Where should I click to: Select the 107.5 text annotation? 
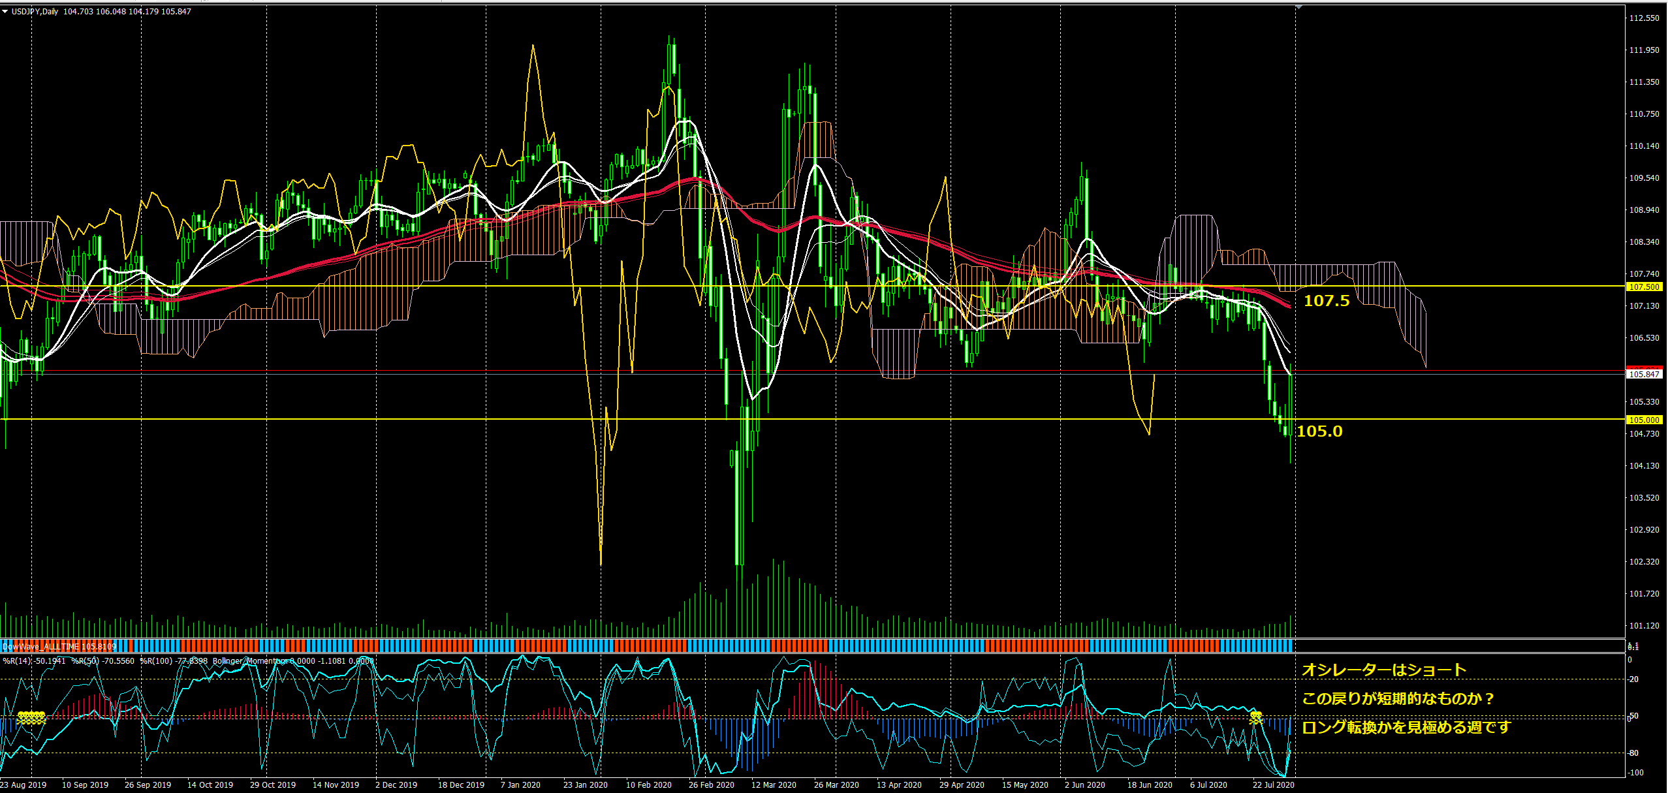click(x=1326, y=301)
